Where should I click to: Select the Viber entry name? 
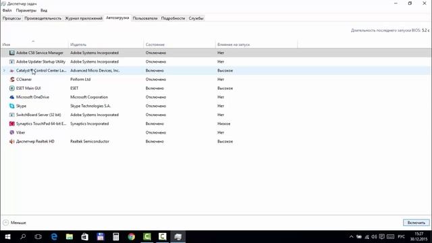[x=21, y=132]
